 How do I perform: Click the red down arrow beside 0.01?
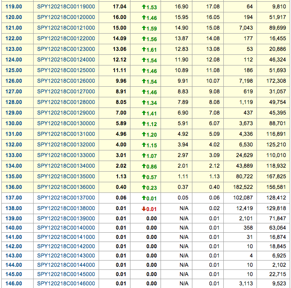tap(144, 209)
